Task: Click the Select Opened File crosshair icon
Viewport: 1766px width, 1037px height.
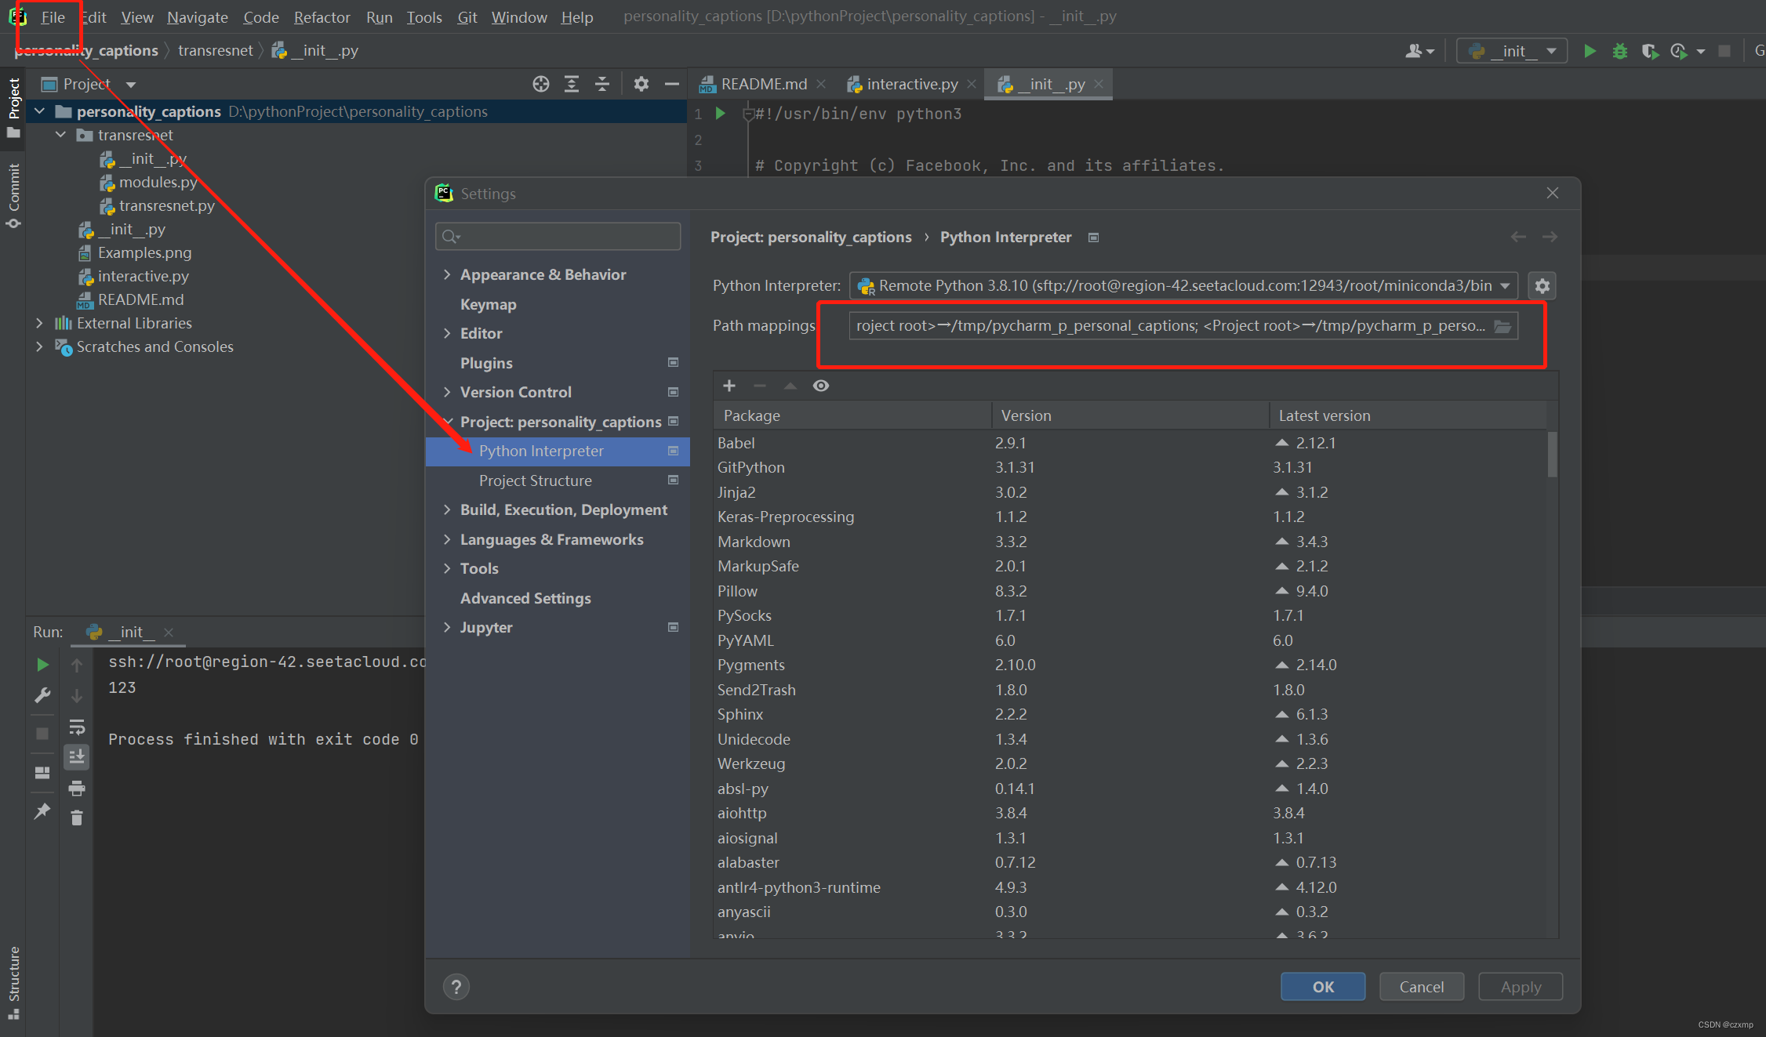Action: pos(540,84)
